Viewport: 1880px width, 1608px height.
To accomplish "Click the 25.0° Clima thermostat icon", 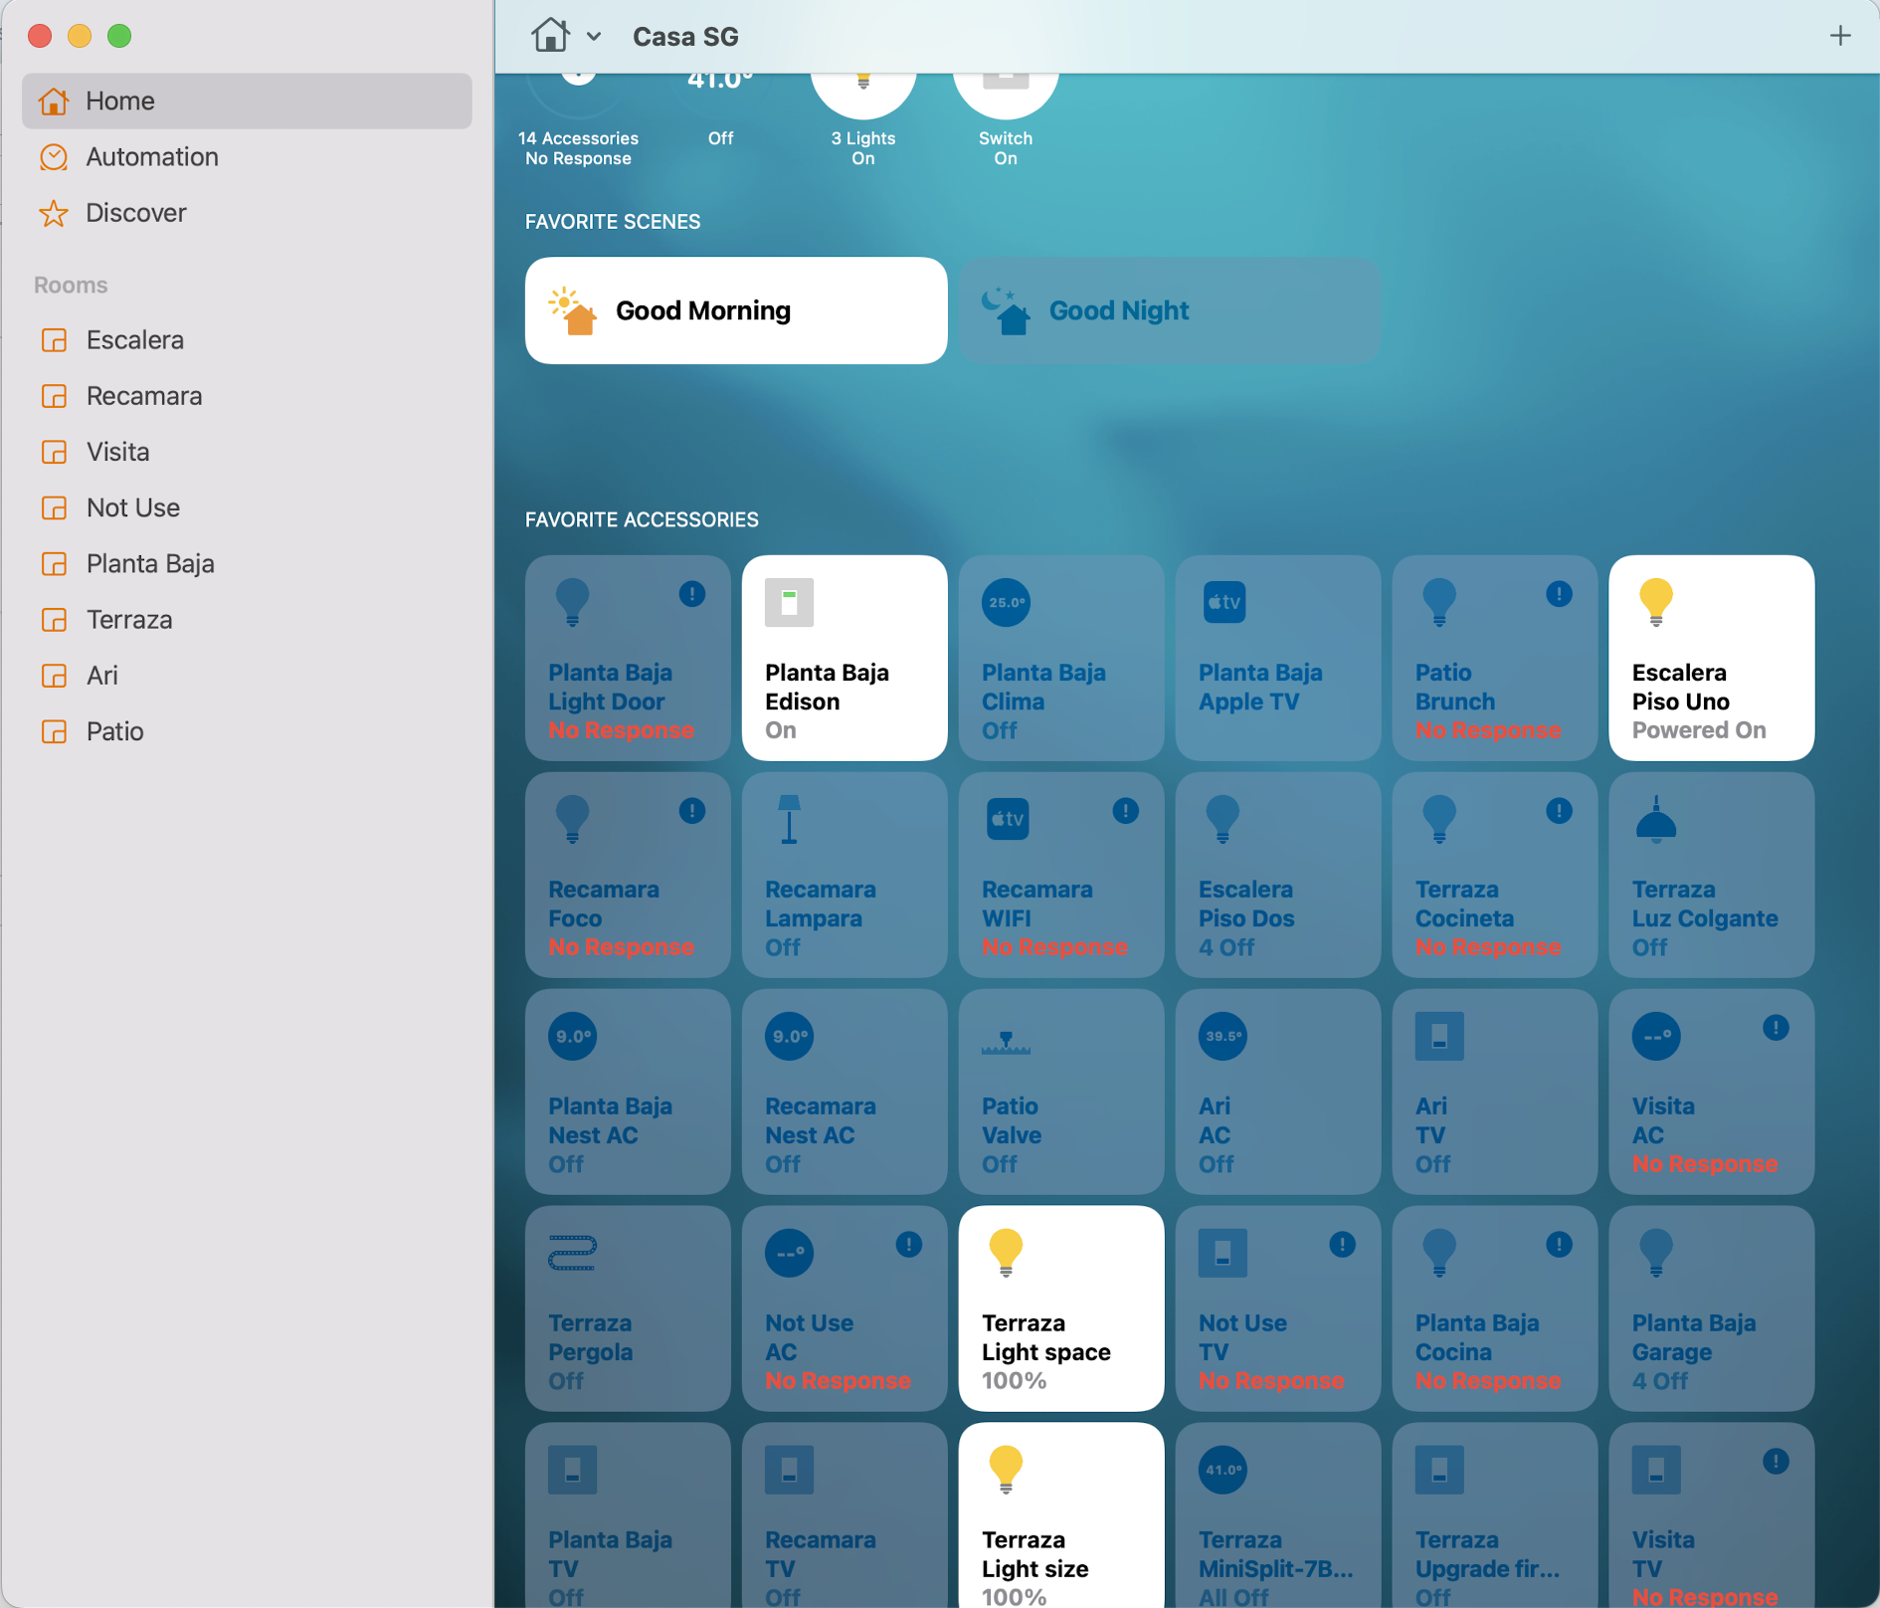I will 1006,602.
